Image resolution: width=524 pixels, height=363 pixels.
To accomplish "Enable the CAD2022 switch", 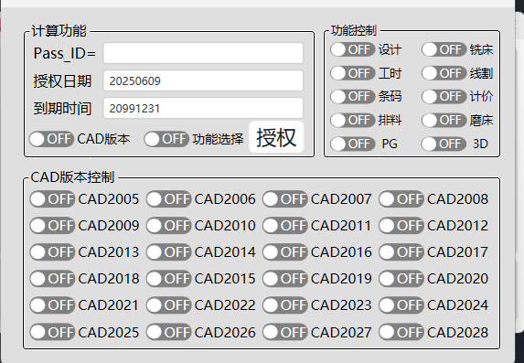I will tap(168, 305).
